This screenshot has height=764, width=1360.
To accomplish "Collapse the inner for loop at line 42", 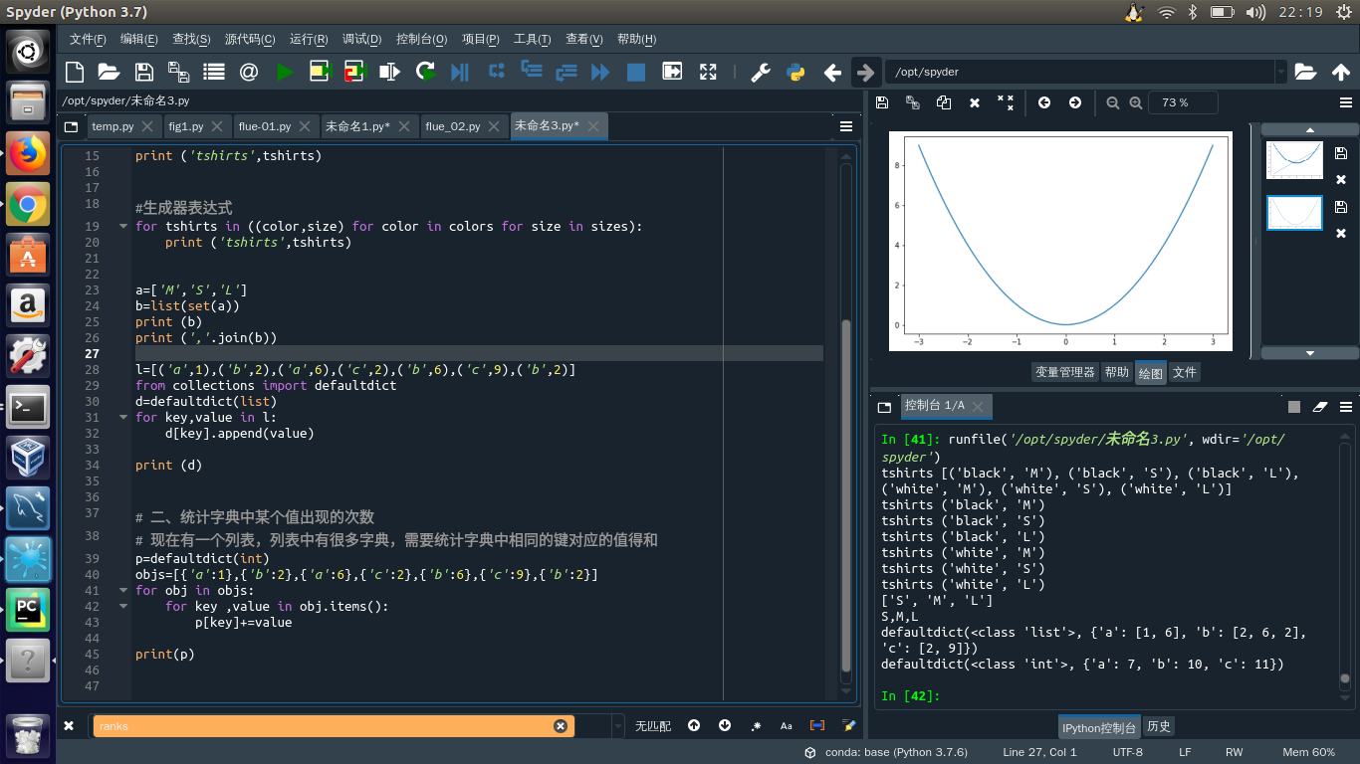I will click(x=124, y=606).
